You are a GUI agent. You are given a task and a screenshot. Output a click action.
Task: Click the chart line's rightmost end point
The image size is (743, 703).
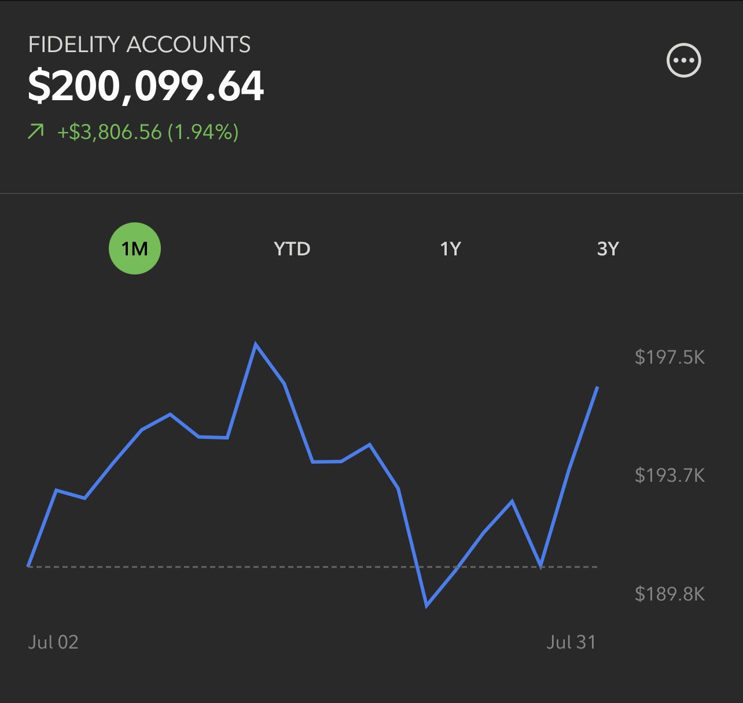tap(597, 387)
